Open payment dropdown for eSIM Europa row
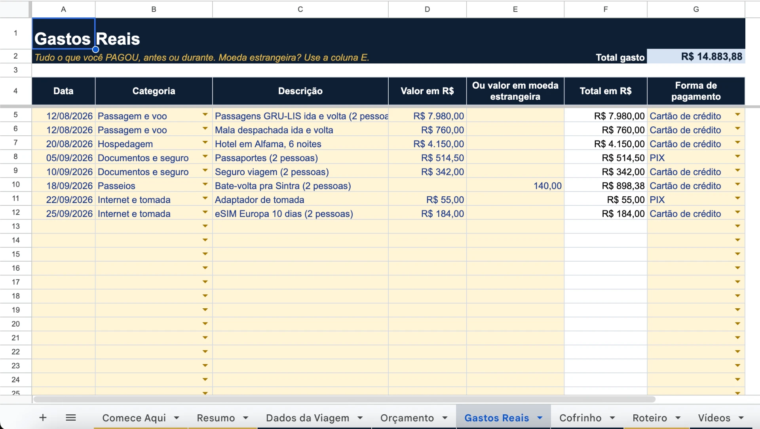760x429 pixels. [x=737, y=212]
